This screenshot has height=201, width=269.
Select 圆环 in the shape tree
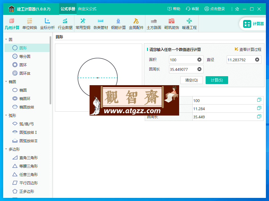pyautogui.click(x=27, y=65)
